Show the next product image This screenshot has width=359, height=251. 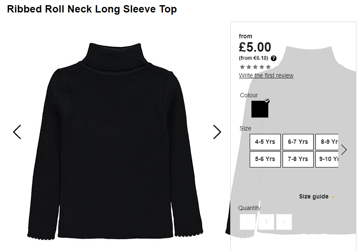tap(217, 132)
